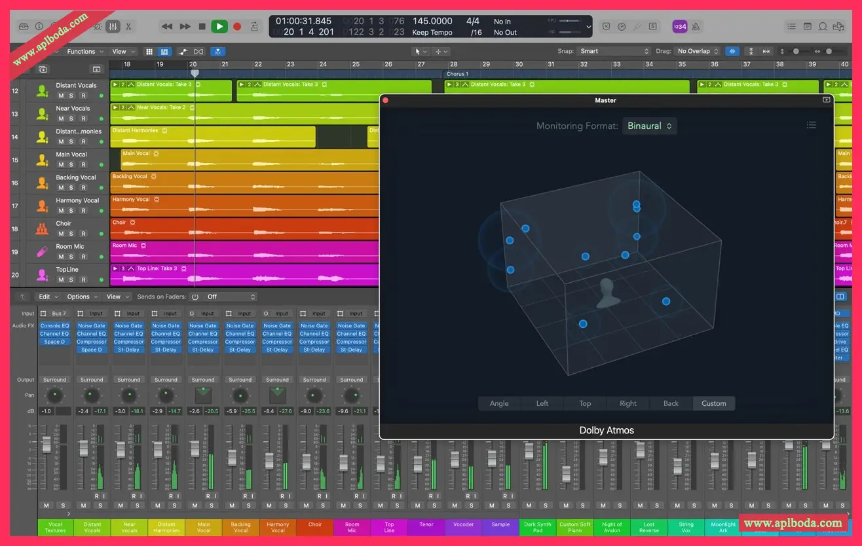
Task: Enable the metronome click icon
Action: 696,27
